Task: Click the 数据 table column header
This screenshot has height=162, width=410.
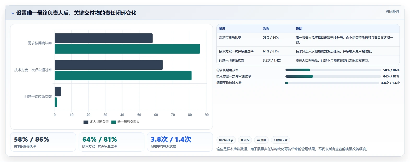Action: click(x=266, y=29)
